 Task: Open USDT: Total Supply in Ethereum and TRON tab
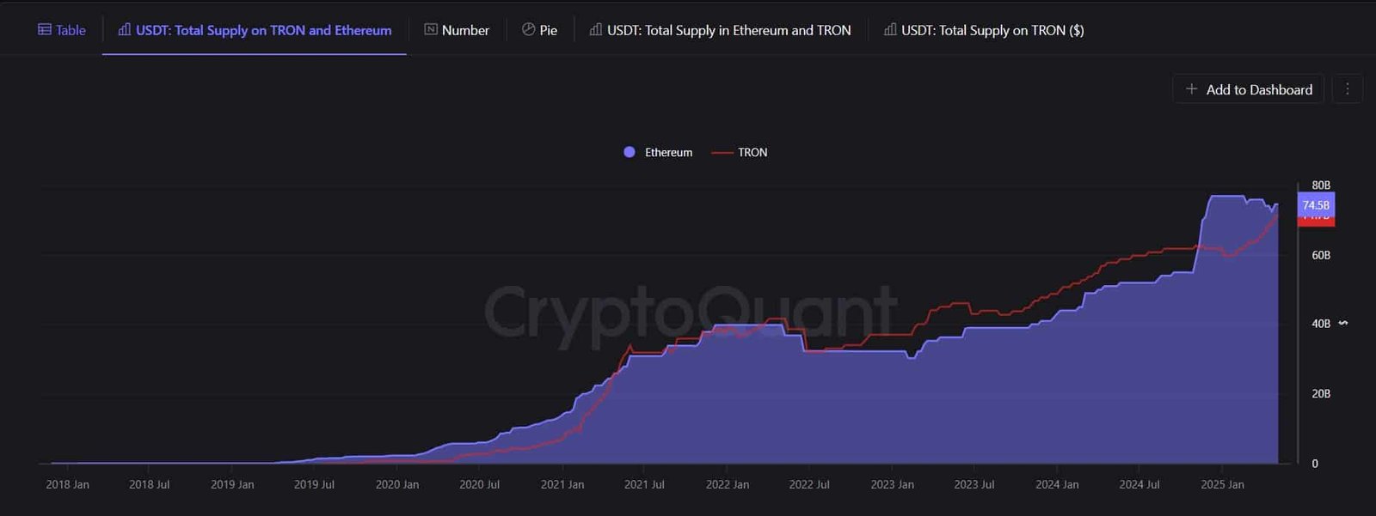(x=721, y=30)
